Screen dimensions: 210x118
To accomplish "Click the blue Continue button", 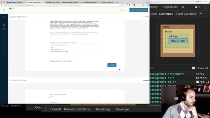I will (x=112, y=65).
